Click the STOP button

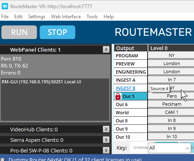click(x=57, y=32)
